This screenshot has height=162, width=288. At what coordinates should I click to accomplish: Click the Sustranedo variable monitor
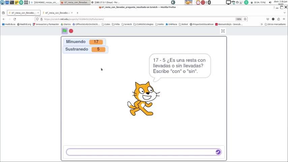[85, 50]
